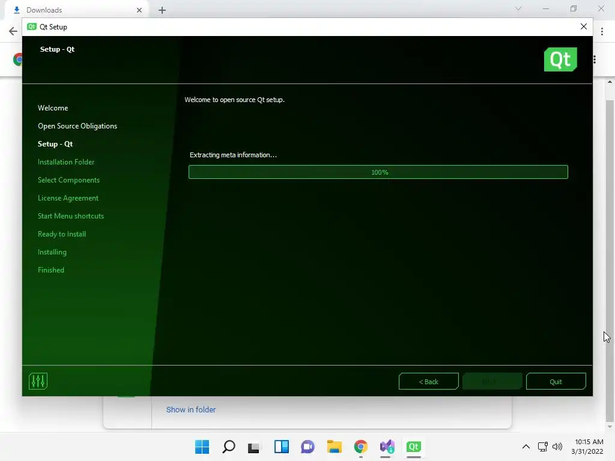
Task: Switch to Chrome from taskbar
Action: pyautogui.click(x=361, y=447)
